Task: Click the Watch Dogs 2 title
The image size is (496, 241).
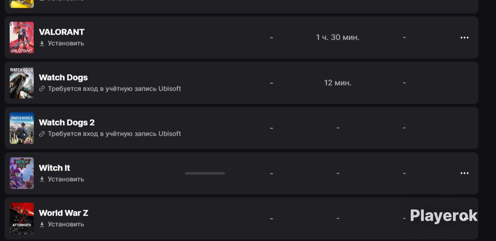Action: pos(67,123)
